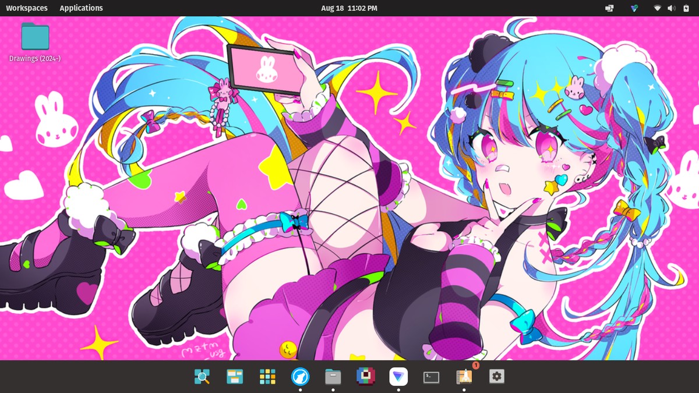The height and width of the screenshot is (393, 699).
Task: Open the application grid launcher
Action: pyautogui.click(x=267, y=377)
